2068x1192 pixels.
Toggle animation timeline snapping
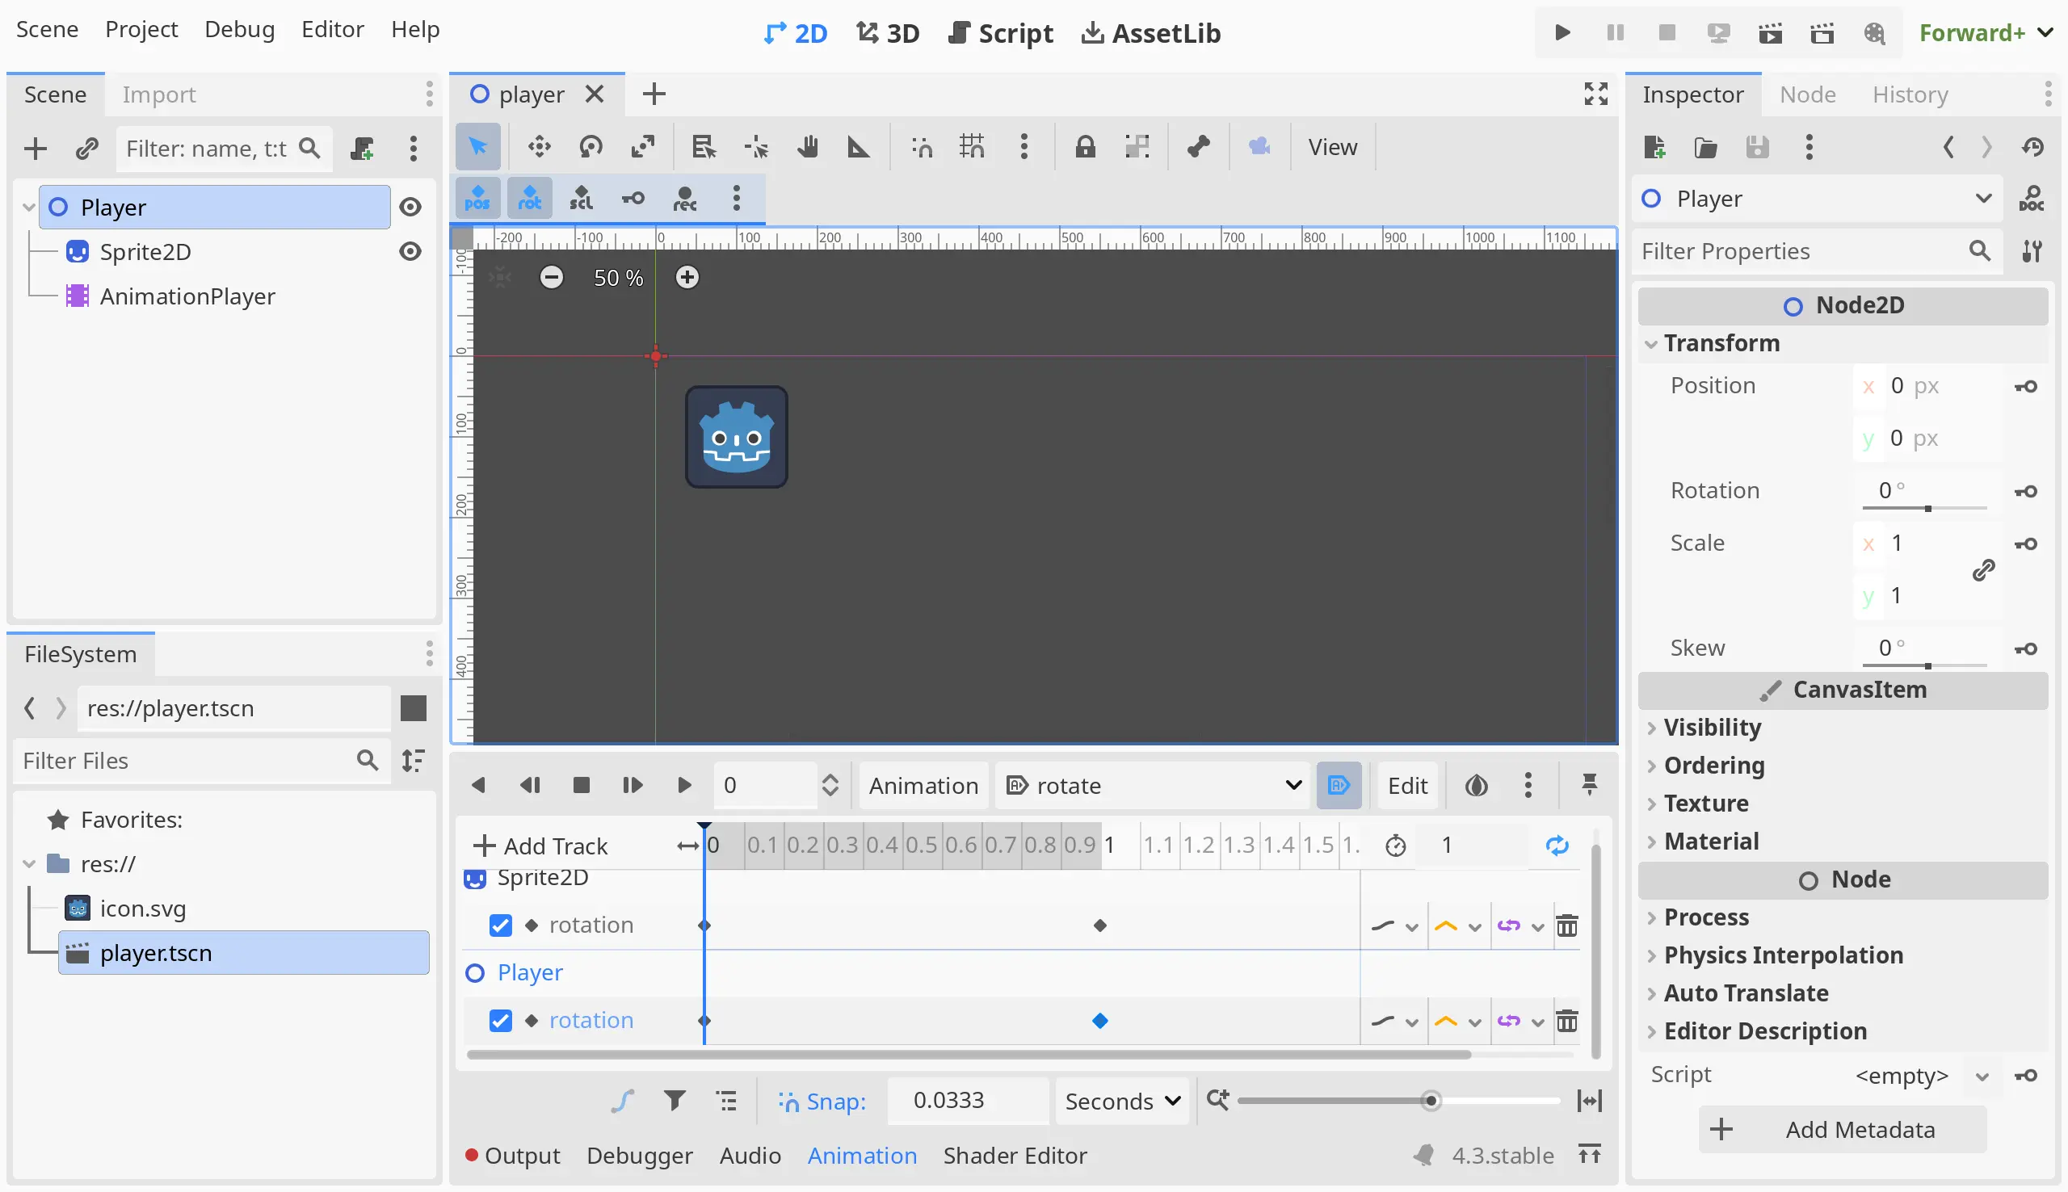pos(822,1101)
